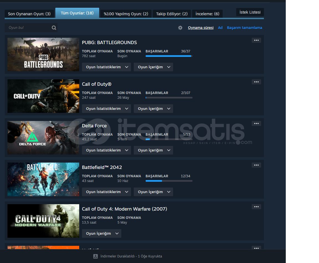
Task: Expand Oyun İçeriğim for PUBG: BATTLEGROUNDS
Action: coord(153,67)
